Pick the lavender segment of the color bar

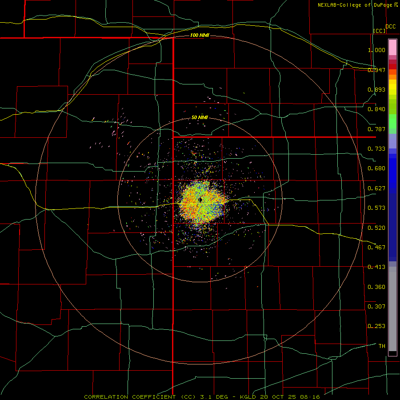coord(392,141)
